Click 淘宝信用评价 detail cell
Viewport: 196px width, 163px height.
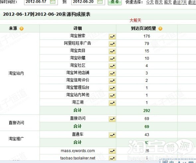[x=77, y=80]
